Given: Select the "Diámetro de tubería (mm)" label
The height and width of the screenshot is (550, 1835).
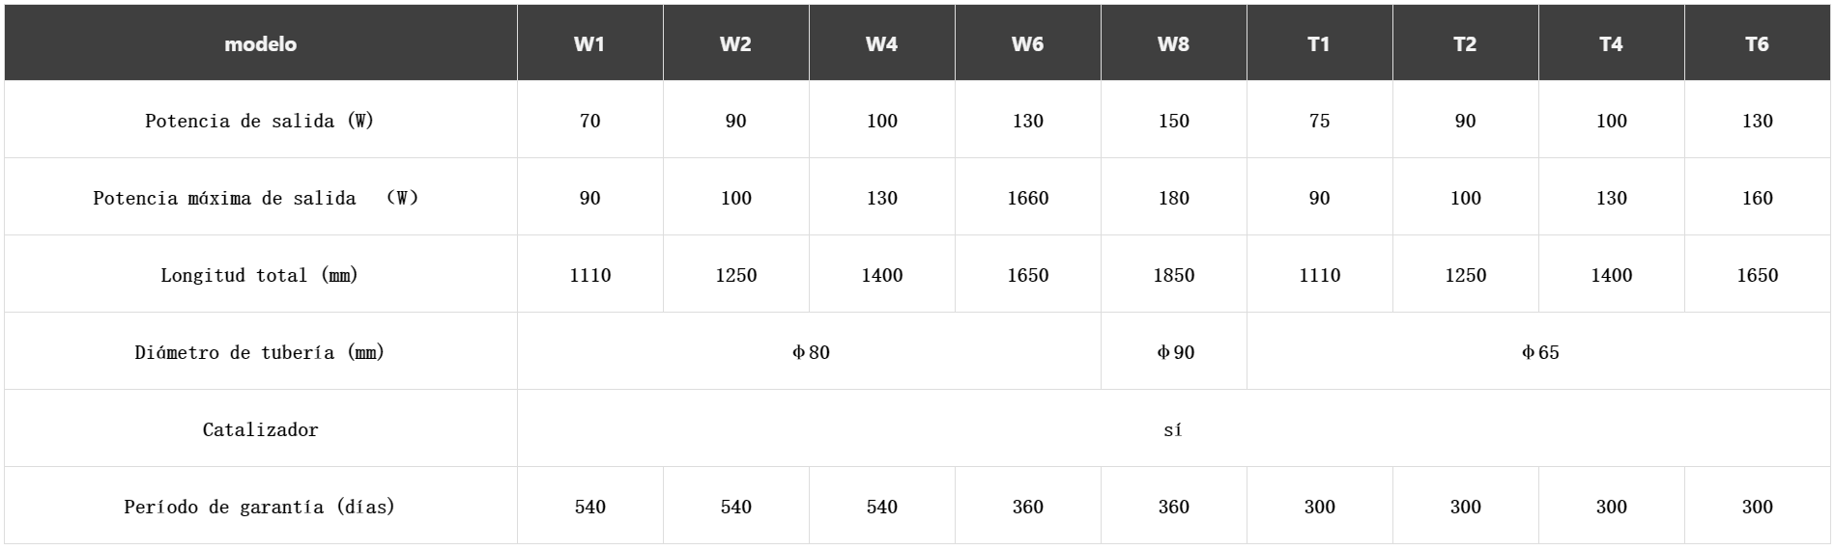Looking at the screenshot, I should point(260,352).
